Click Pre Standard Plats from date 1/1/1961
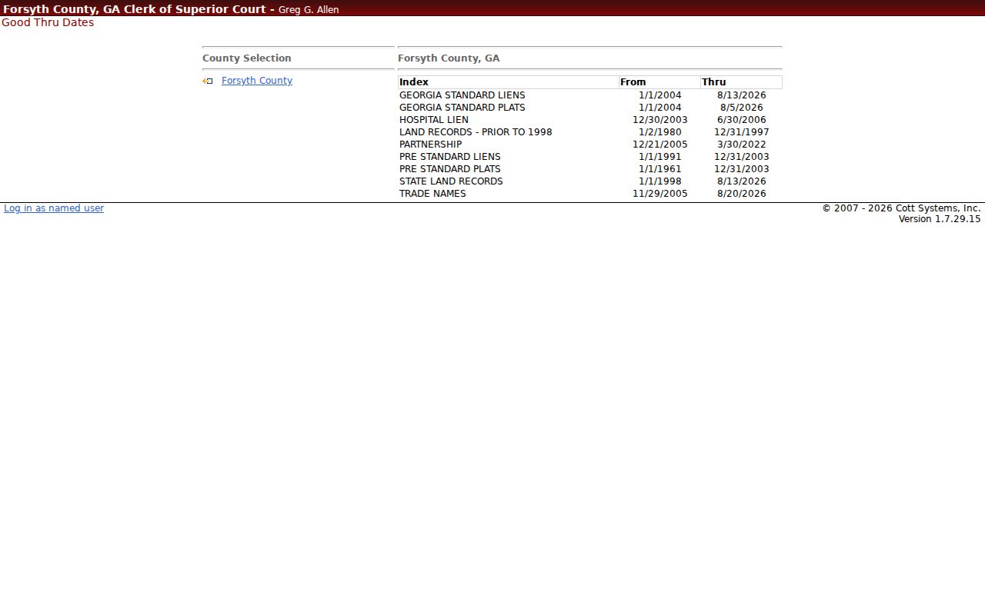985x615 pixels. tap(660, 169)
